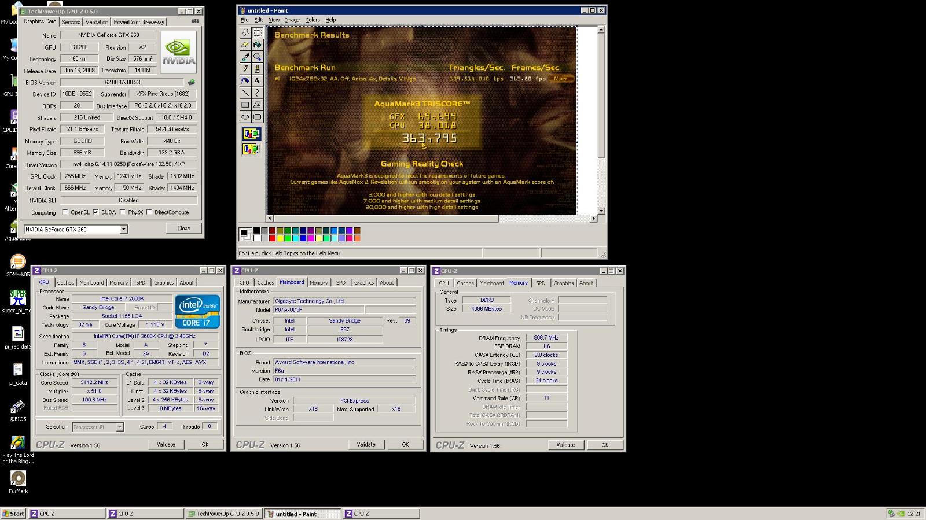Open the View menu in Paint
The height and width of the screenshot is (520, 926).
click(274, 20)
